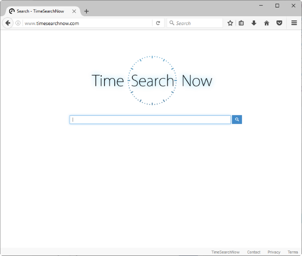Bookmark this page with the star icon

click(230, 23)
